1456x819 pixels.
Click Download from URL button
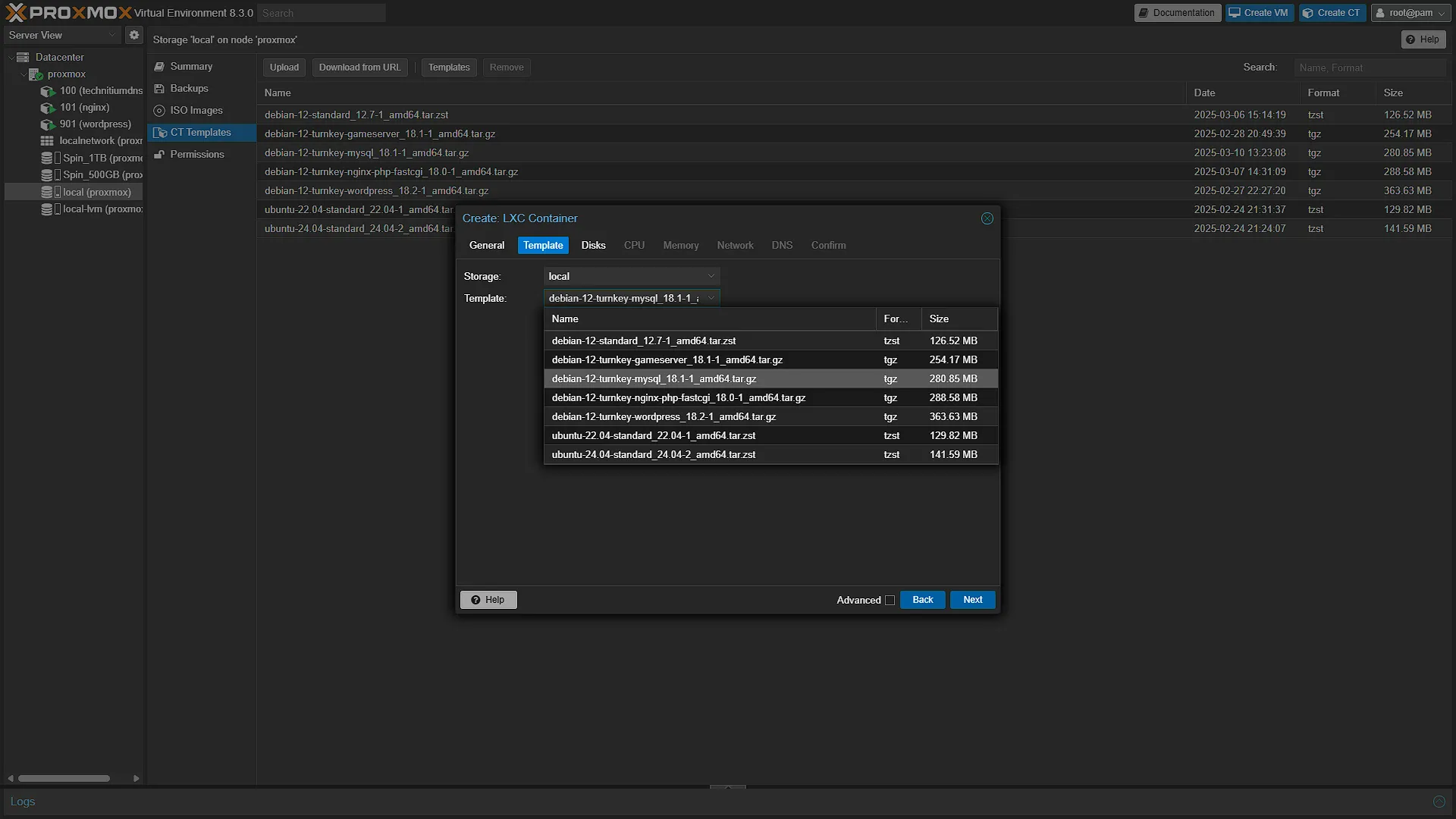360,67
